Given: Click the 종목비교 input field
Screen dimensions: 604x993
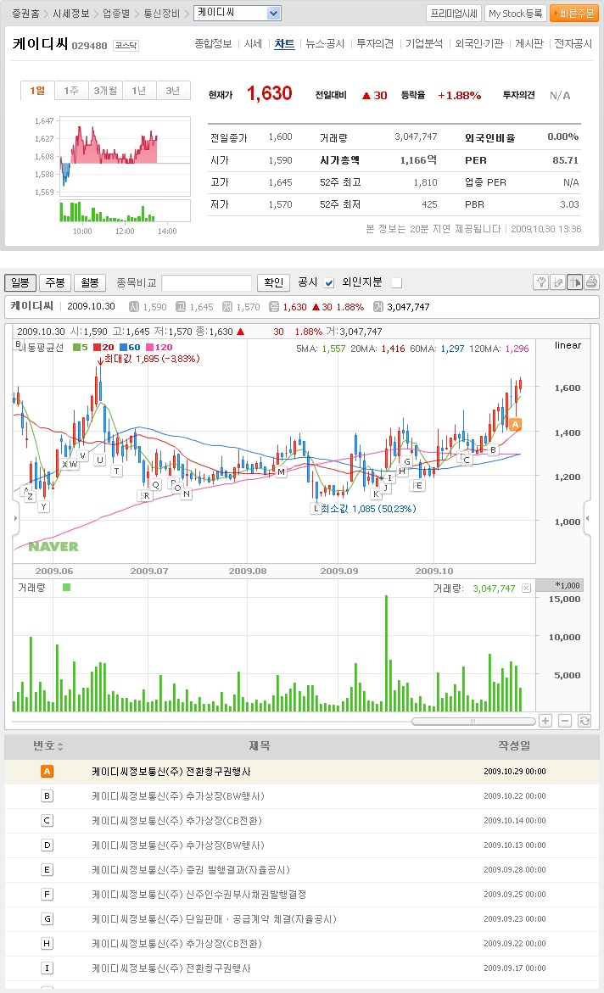Looking at the screenshot, I should pos(207,282).
